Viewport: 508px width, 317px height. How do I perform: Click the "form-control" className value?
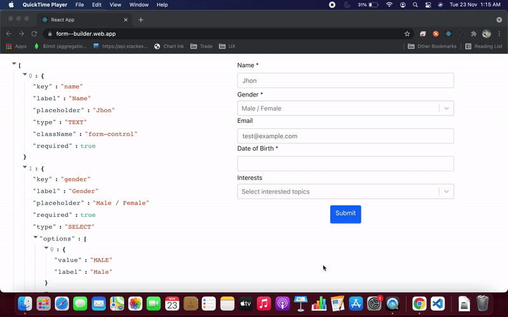(x=111, y=134)
